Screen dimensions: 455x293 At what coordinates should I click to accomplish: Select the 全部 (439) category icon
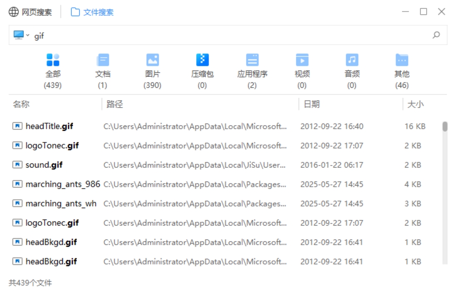click(x=53, y=60)
